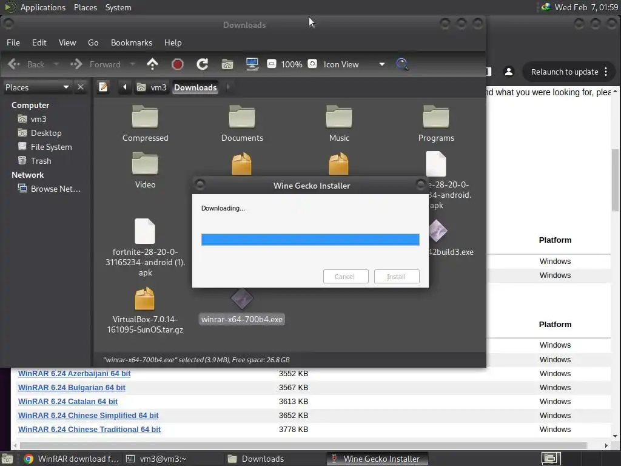The height and width of the screenshot is (466, 621).
Task: Click the path bar left scroll arrow
Action: [x=124, y=87]
